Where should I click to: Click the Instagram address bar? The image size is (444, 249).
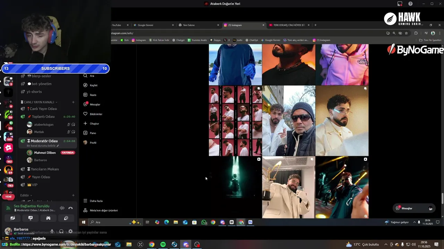[243, 33]
